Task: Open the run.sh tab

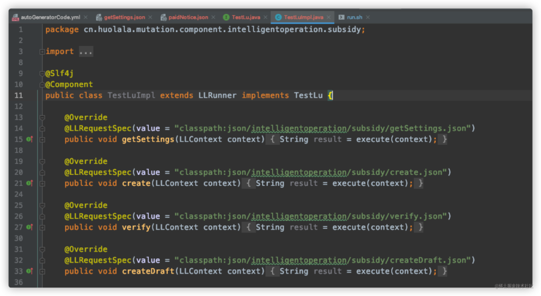Action: [355, 17]
